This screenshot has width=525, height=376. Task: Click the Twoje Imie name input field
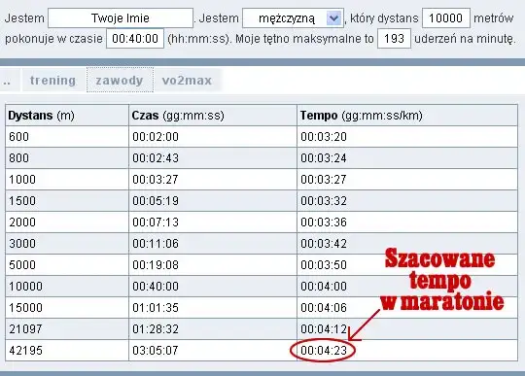pos(121,18)
